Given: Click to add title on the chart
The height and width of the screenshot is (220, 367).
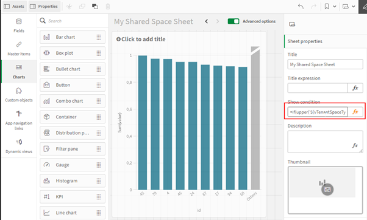Looking at the screenshot, I should pos(141,39).
